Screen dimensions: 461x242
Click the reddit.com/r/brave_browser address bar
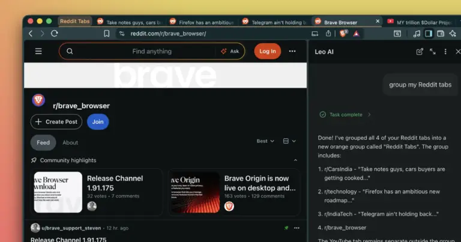click(x=168, y=34)
